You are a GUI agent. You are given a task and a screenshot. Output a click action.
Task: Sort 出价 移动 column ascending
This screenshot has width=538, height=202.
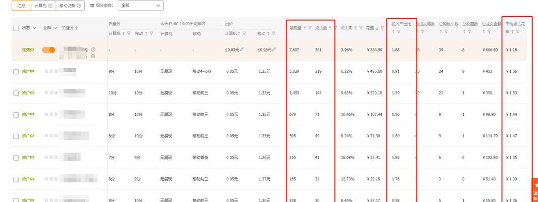coord(268,34)
